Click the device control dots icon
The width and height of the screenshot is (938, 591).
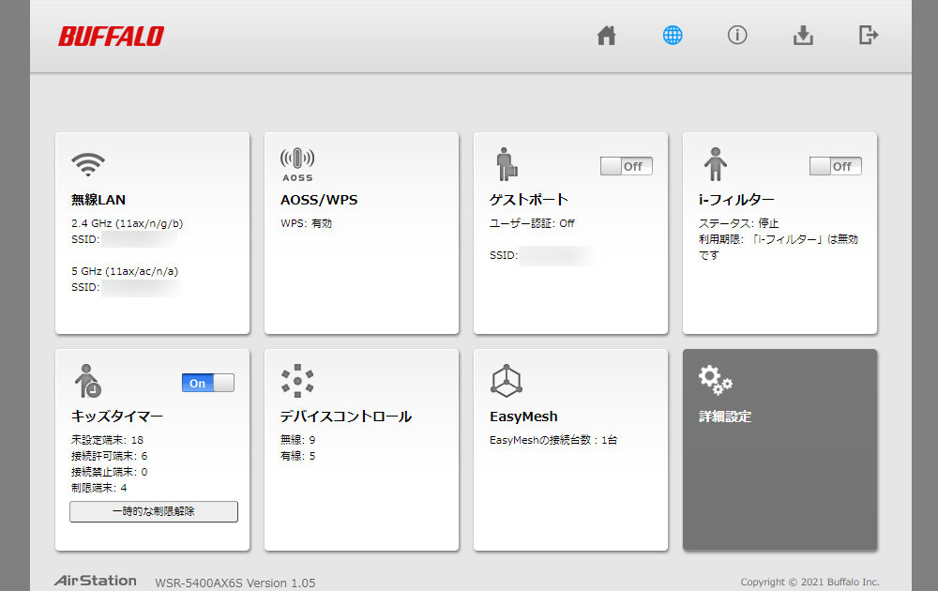click(297, 381)
